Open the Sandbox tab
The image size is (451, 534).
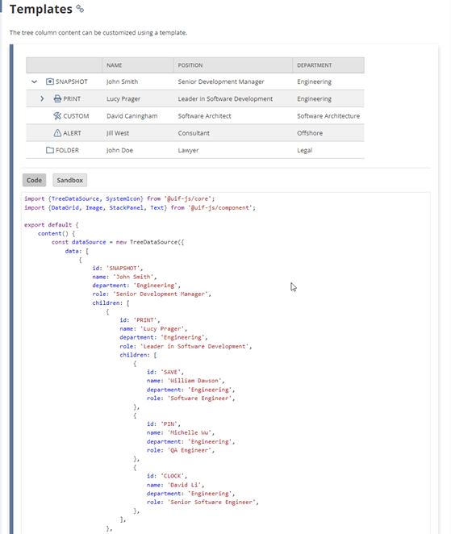[x=70, y=180]
